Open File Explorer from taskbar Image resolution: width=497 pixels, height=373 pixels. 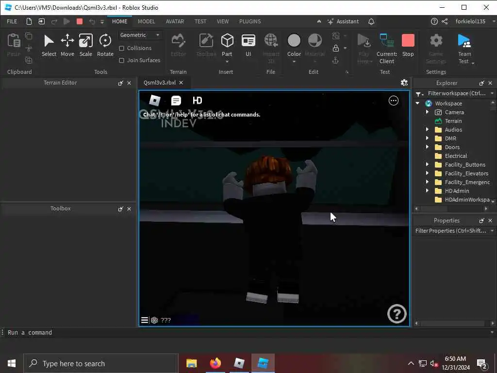(x=191, y=363)
